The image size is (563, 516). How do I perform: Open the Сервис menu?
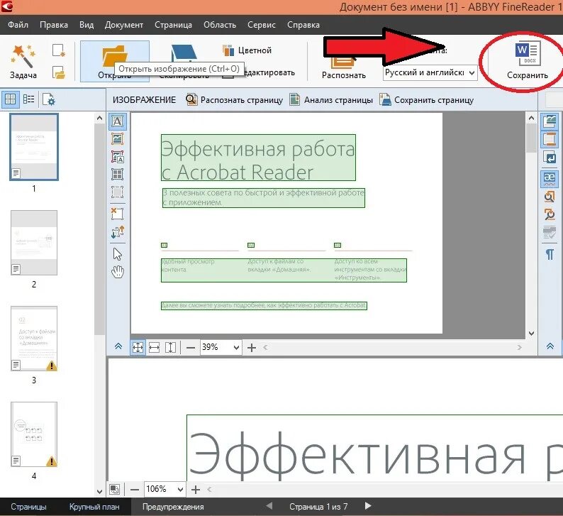click(262, 25)
